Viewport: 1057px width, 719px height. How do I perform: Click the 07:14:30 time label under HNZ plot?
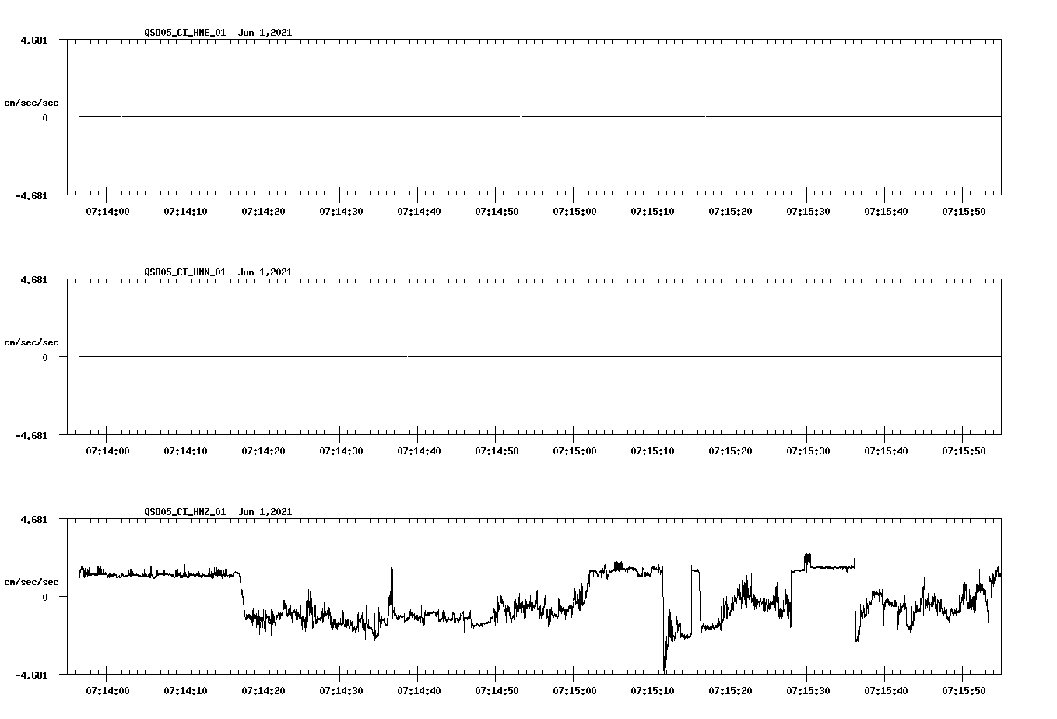point(341,690)
